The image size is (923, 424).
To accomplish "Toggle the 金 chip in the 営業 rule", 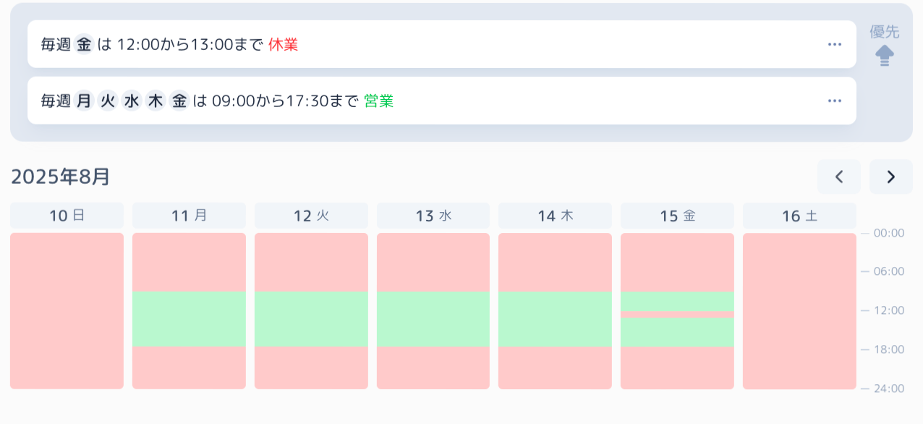I will (x=179, y=101).
